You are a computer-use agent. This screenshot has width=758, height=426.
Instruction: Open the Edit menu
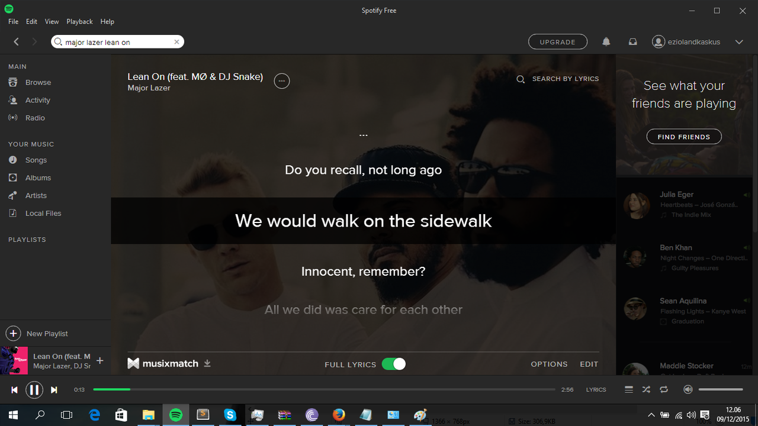point(31,21)
